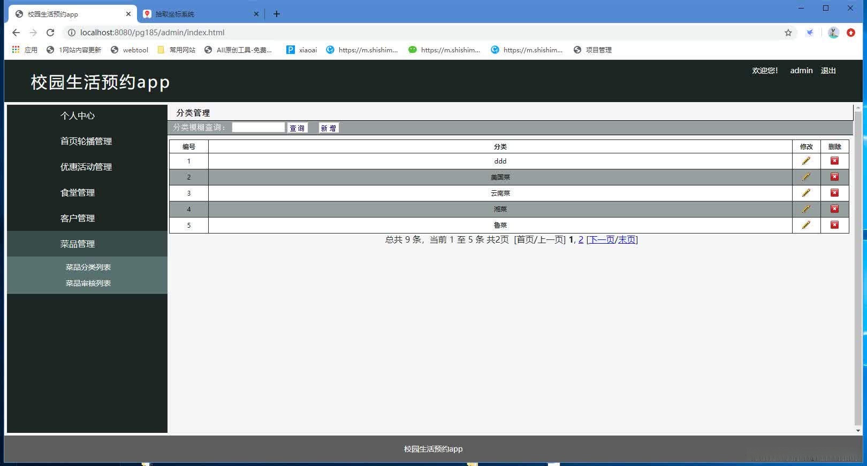Image resolution: width=867 pixels, height=466 pixels.
Task: Reload the page with the refresh icon
Action: (50, 33)
